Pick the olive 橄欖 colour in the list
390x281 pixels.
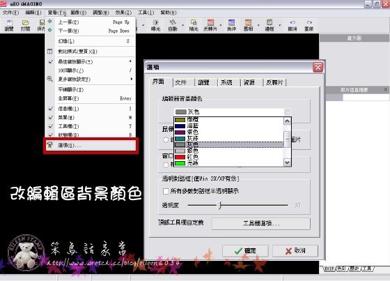coord(229,120)
